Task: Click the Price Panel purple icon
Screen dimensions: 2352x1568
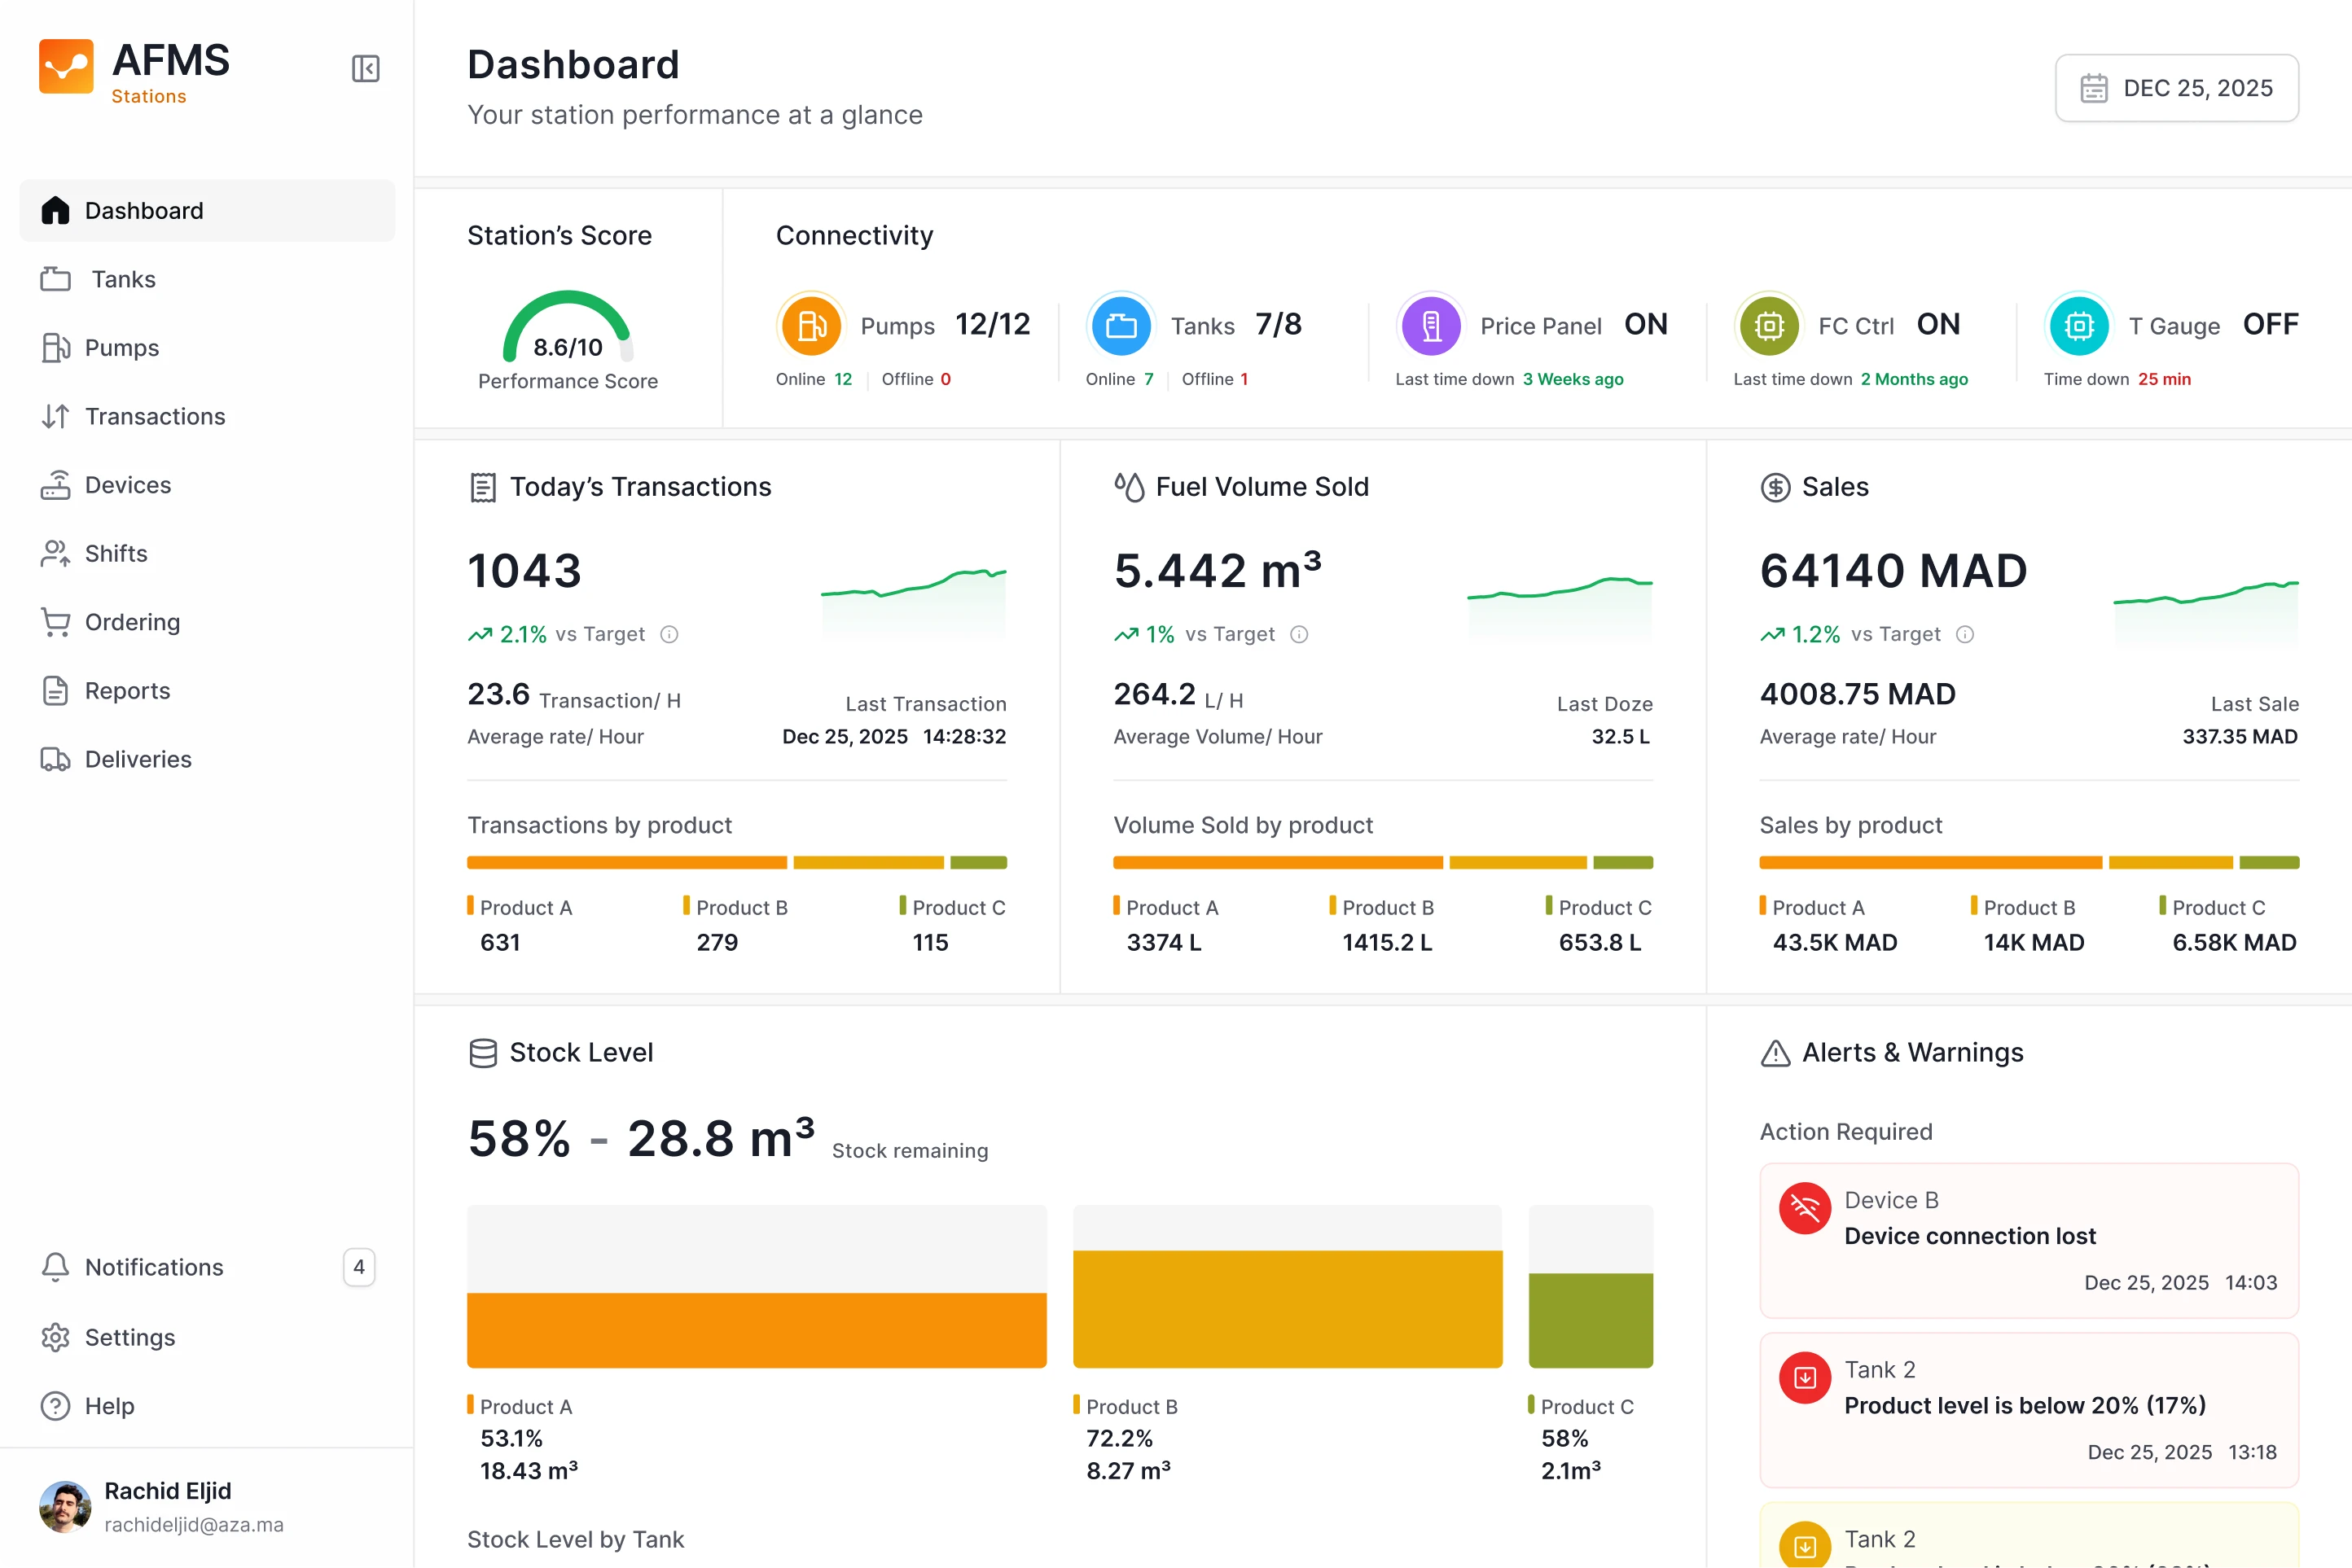Action: [x=1431, y=325]
